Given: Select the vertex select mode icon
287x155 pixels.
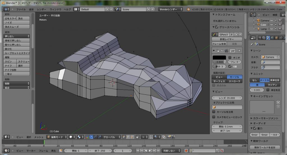Looking at the screenshot, I should point(124,137).
